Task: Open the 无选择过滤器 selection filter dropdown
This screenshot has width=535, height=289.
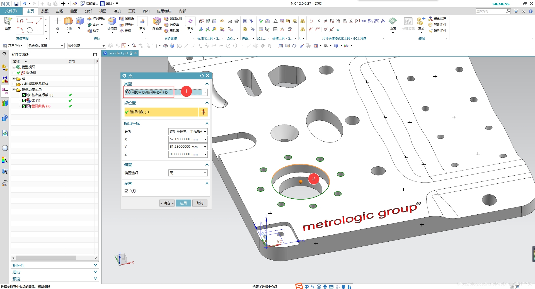Action: (x=46, y=46)
